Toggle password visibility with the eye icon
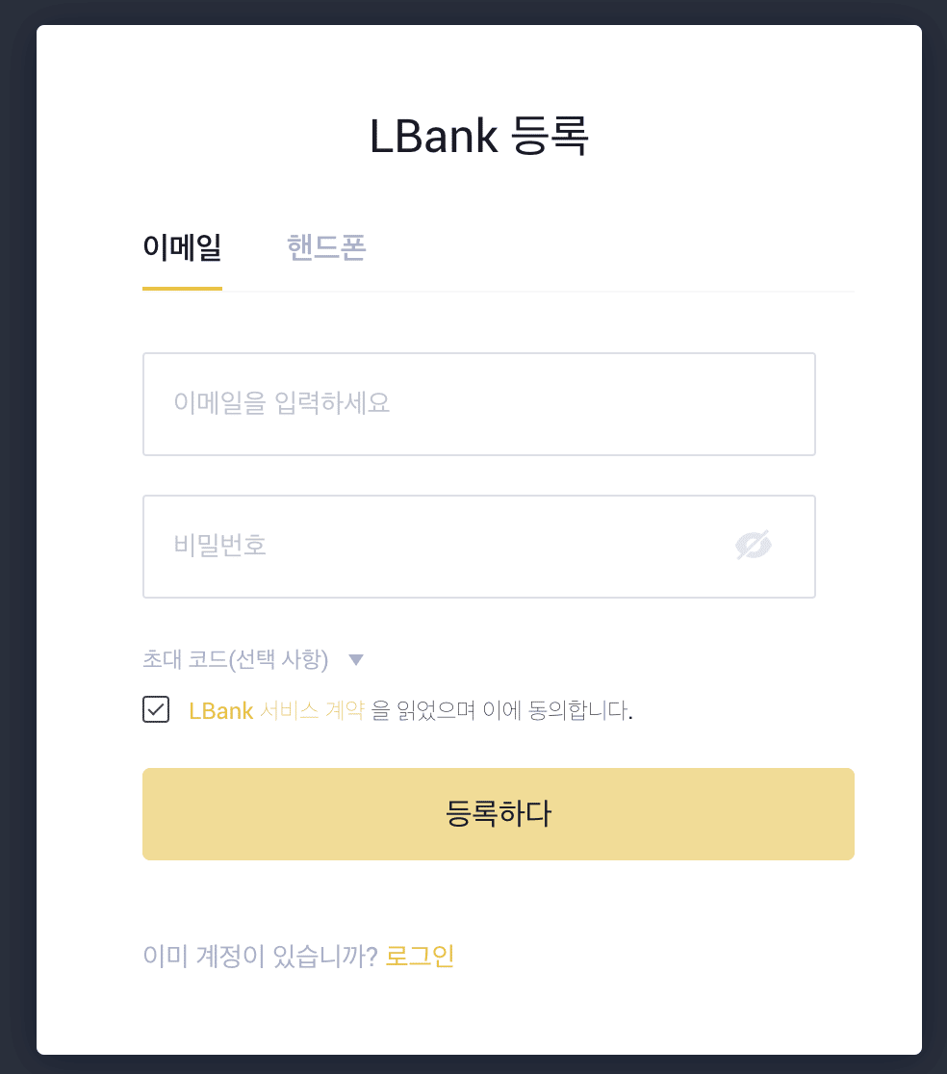 (753, 546)
